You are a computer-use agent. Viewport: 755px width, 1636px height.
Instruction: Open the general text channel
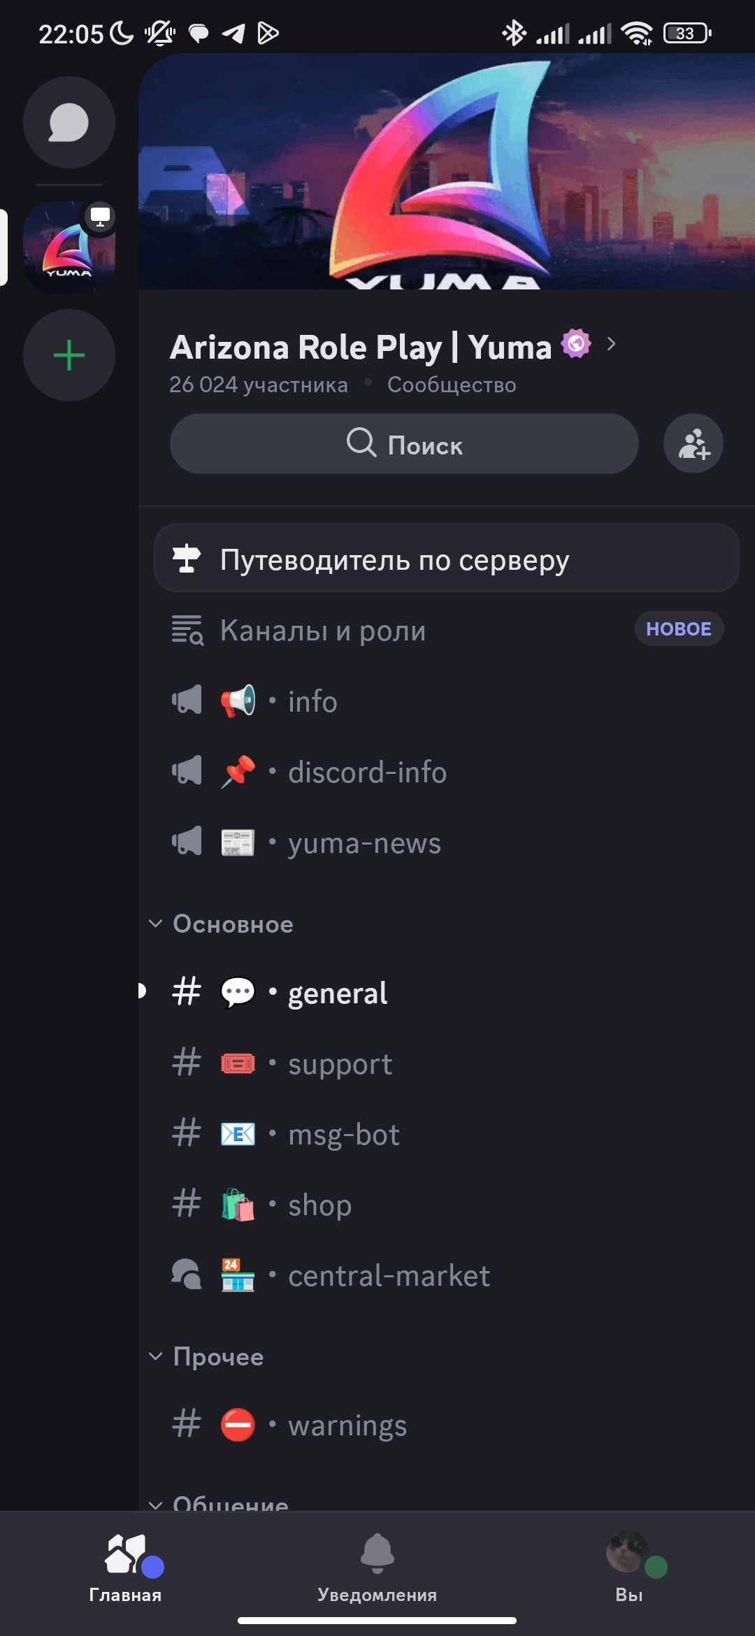338,993
